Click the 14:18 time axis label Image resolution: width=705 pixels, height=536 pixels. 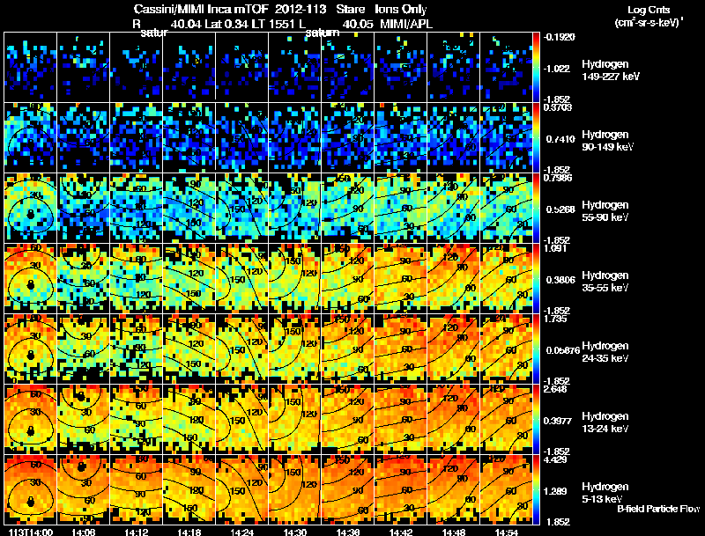(x=189, y=532)
